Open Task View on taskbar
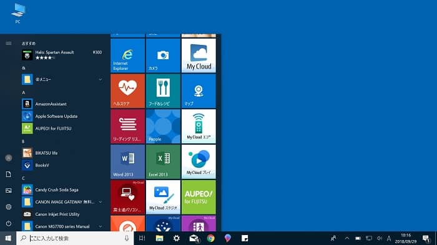This screenshot has width=437, height=245. [142, 238]
